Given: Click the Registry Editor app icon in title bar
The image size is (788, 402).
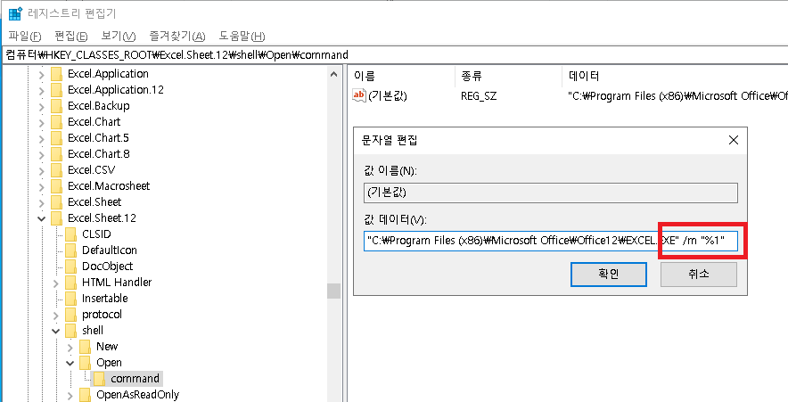Looking at the screenshot, I should pos(15,13).
